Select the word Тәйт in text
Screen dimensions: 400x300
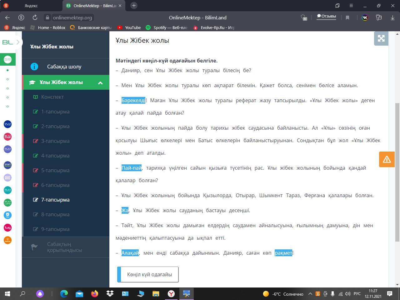click(127, 225)
